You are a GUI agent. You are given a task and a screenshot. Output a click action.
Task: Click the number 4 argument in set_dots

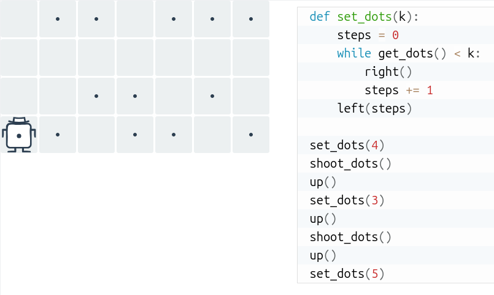click(x=374, y=146)
